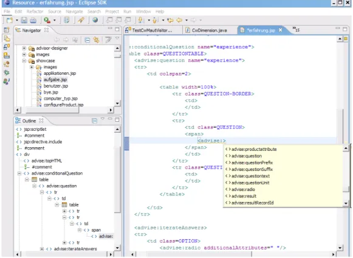This screenshot has width=353, height=258.
Task: Open the New wizard dropdown arrow
Action: [17, 20]
